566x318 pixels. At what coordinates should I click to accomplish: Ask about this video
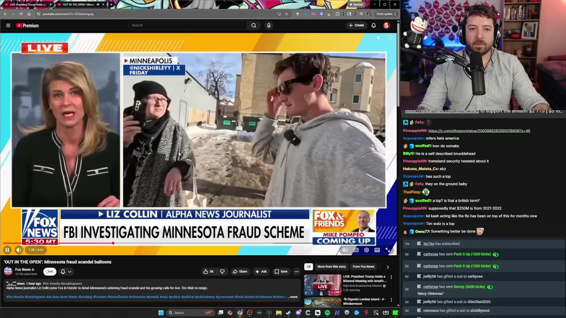pos(261,272)
